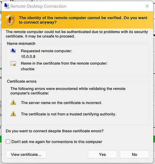Click 'Name in the certificate from the remote computer:' label

[64, 63]
